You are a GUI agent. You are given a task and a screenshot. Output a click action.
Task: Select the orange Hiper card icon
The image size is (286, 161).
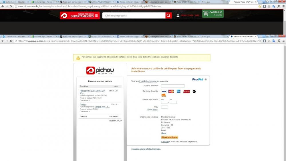point(164,95)
